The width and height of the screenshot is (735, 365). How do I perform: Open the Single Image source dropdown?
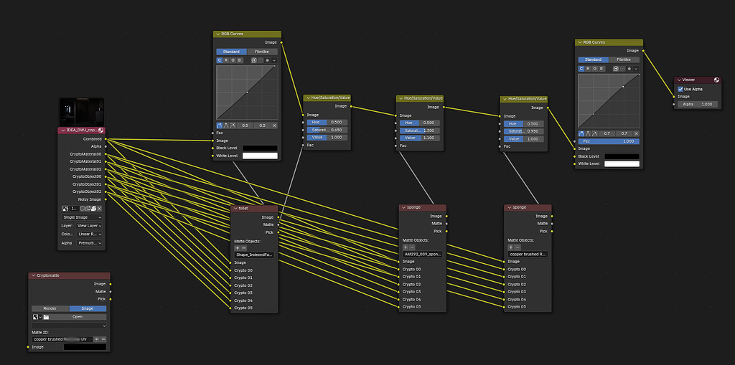coord(82,217)
